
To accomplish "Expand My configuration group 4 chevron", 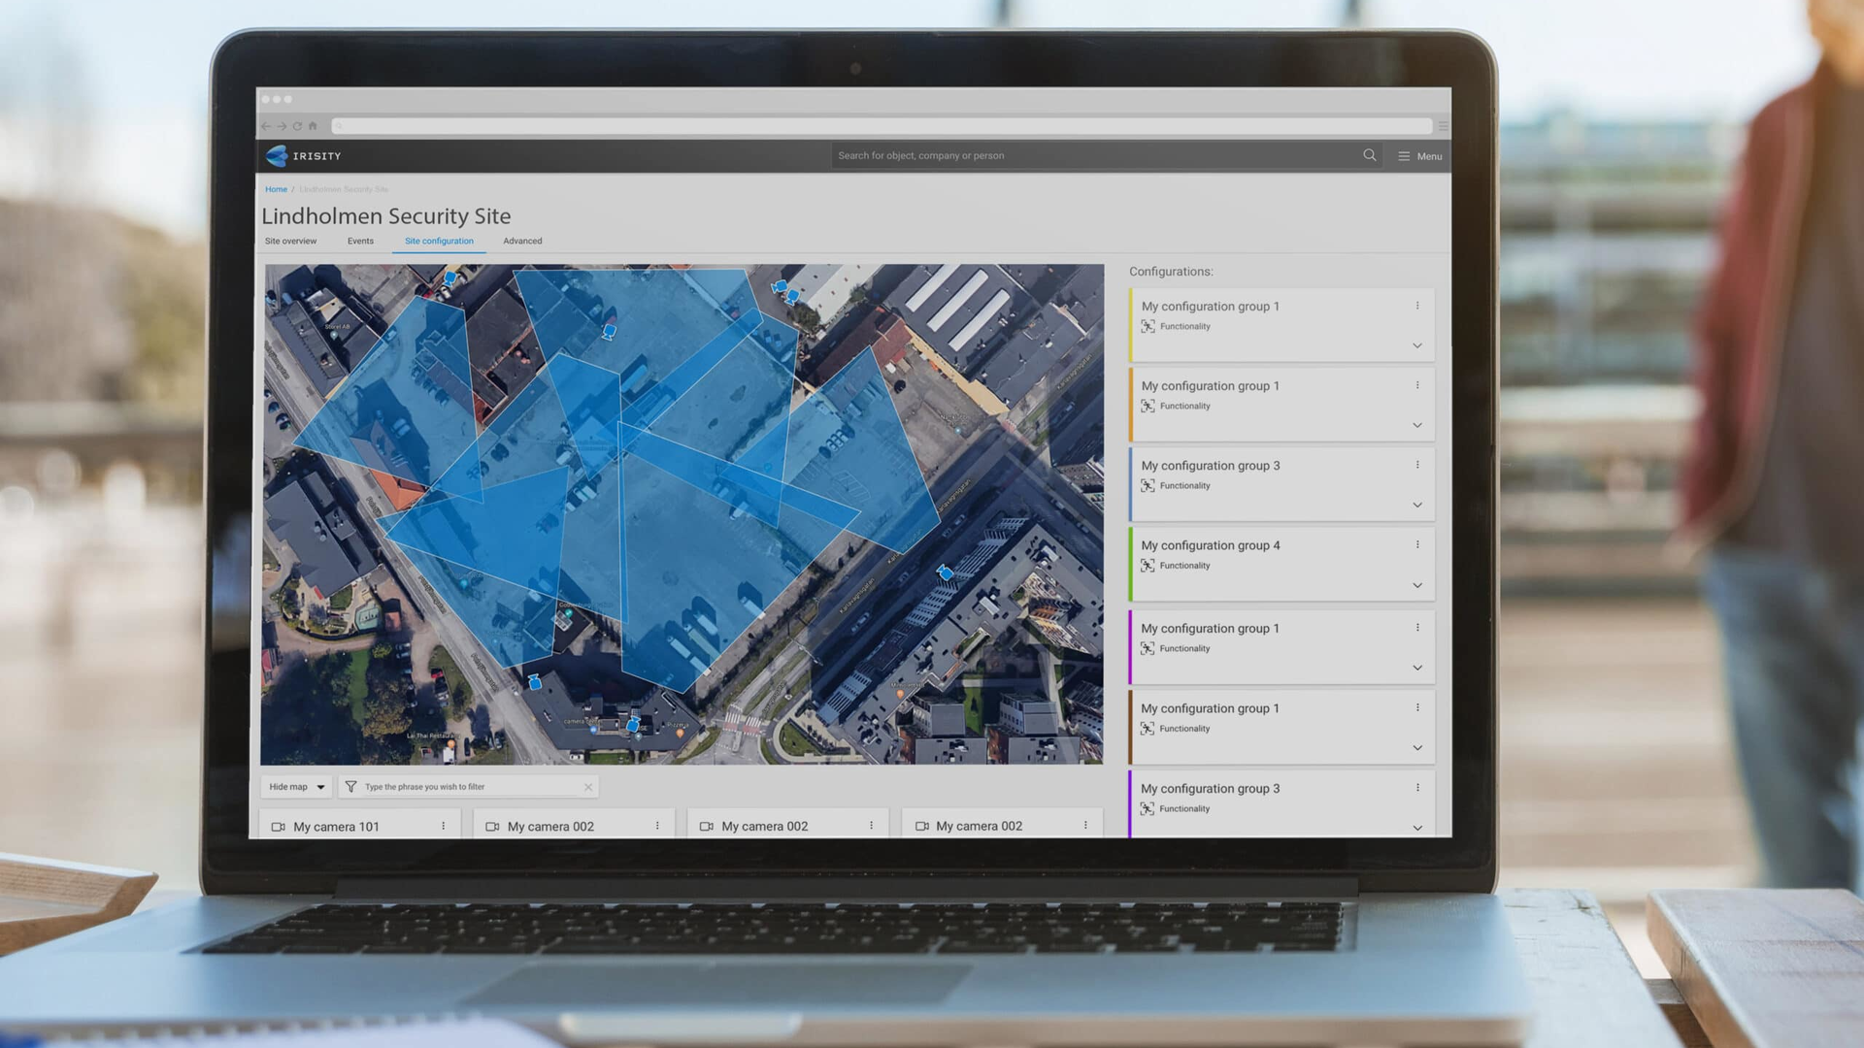I will coord(1417,585).
